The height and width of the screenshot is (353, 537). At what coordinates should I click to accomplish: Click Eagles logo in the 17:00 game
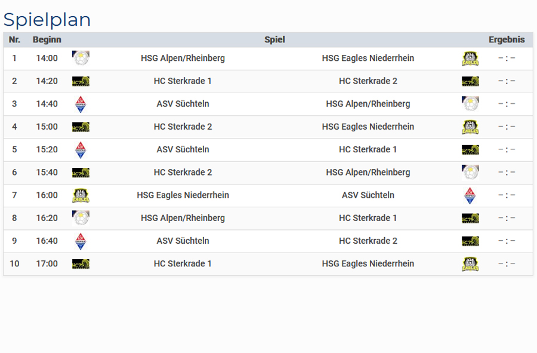[470, 264]
